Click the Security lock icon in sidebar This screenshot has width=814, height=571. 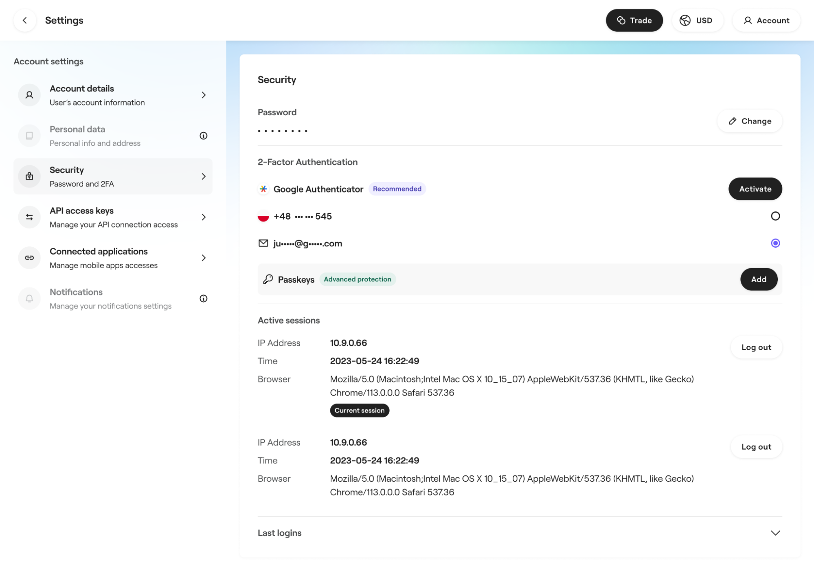tap(29, 176)
